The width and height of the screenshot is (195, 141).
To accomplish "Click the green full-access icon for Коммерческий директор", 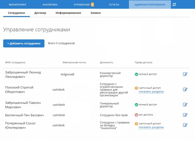I will 136,74.
